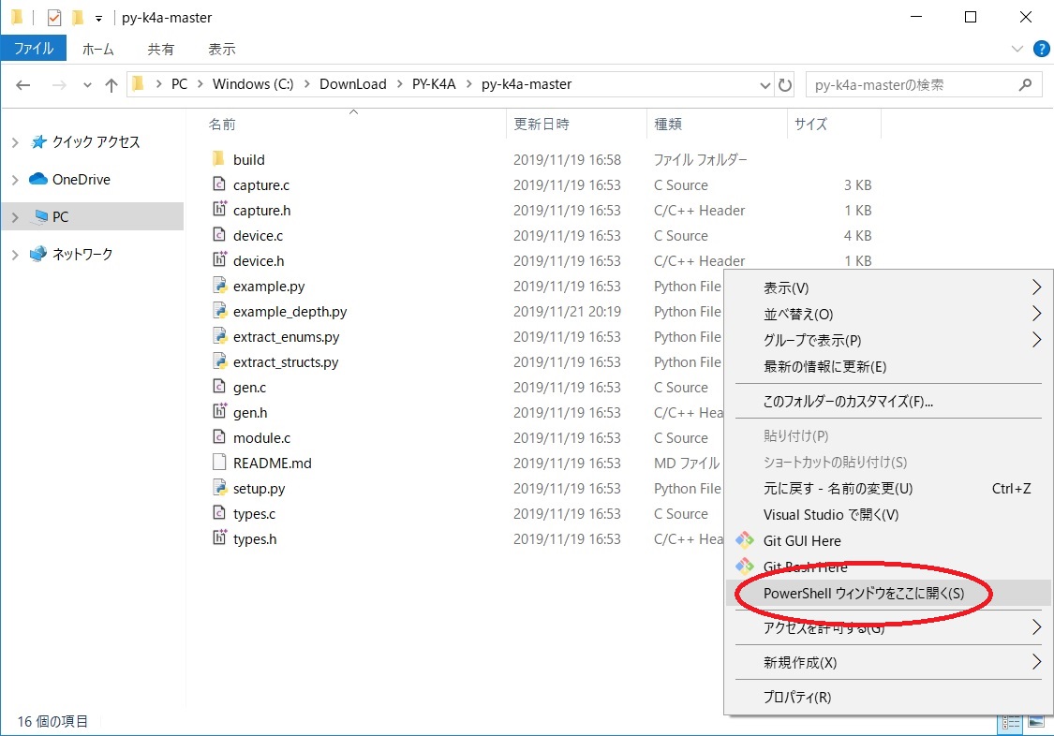
Task: Click the up-one-level folder arrow icon
Action: (x=111, y=84)
